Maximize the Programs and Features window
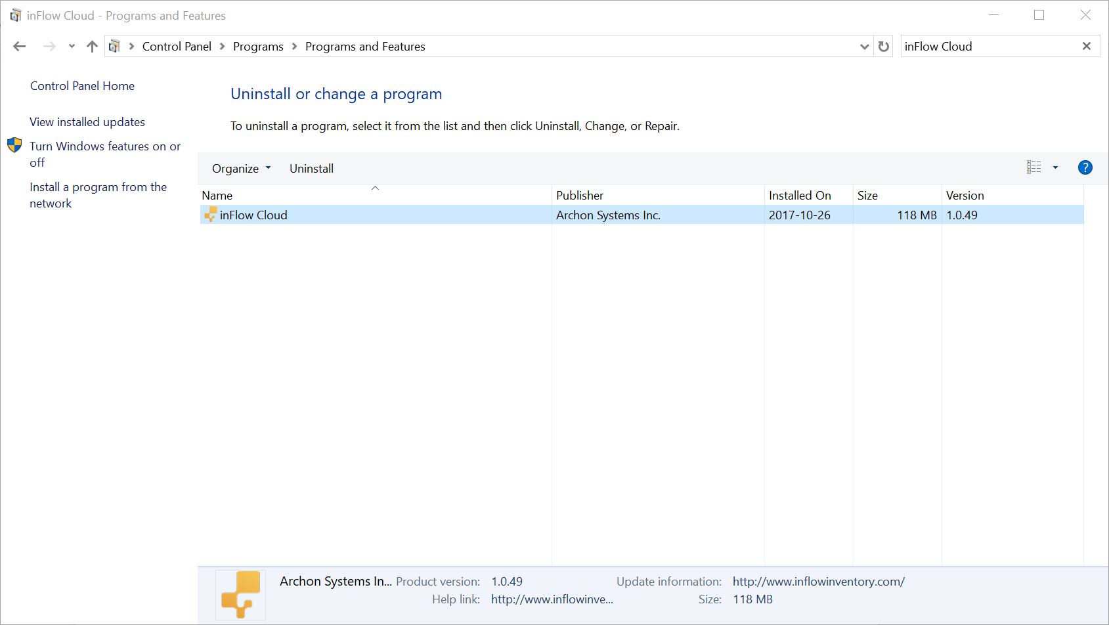Image resolution: width=1109 pixels, height=625 pixels. point(1039,15)
